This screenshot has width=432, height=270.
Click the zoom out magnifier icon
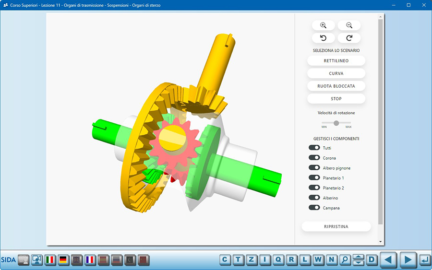click(x=349, y=25)
